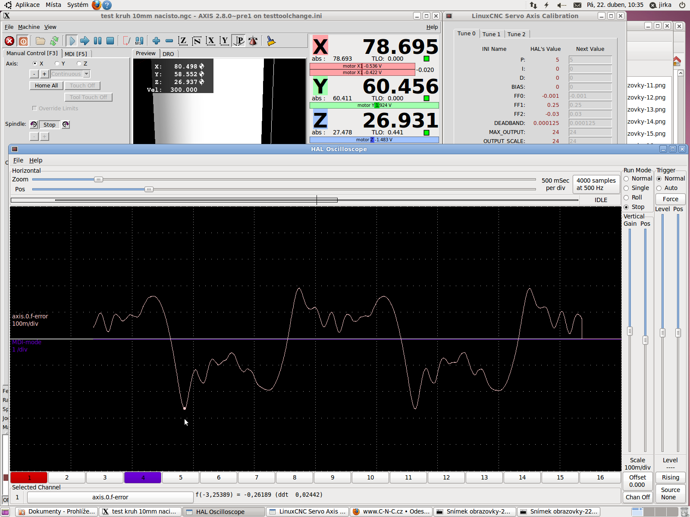Clear live plot with broom icon
This screenshot has height=517, width=690.
(271, 41)
